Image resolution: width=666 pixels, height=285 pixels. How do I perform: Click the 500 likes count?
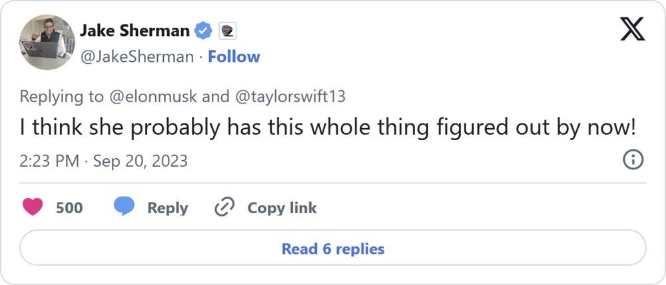[x=69, y=208]
